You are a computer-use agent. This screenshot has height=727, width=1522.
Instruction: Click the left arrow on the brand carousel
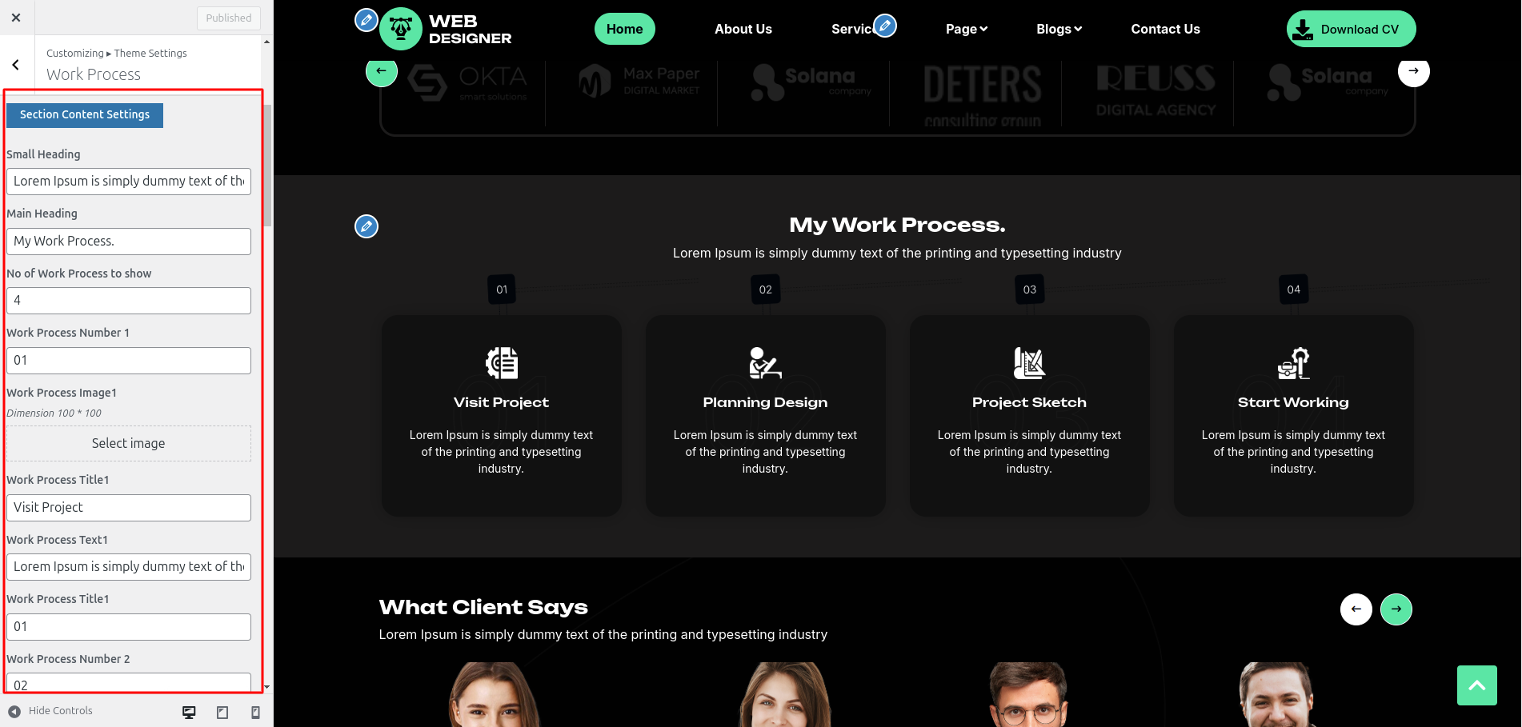(381, 71)
